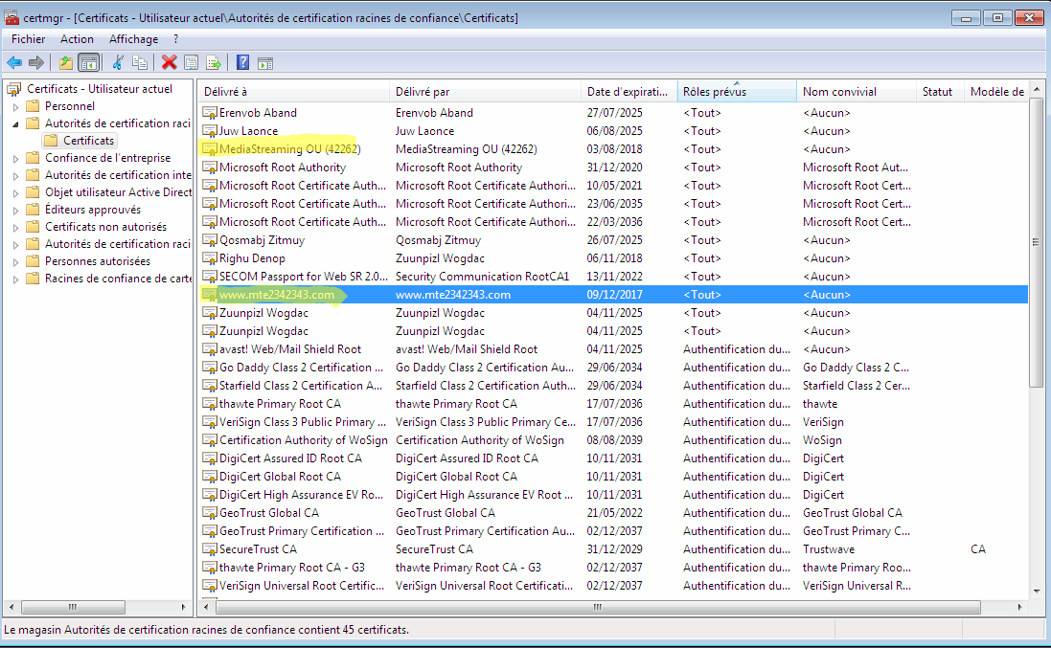Click Security Communication RootCA1 issuer cell
The height and width of the screenshot is (648, 1051).
(x=482, y=277)
